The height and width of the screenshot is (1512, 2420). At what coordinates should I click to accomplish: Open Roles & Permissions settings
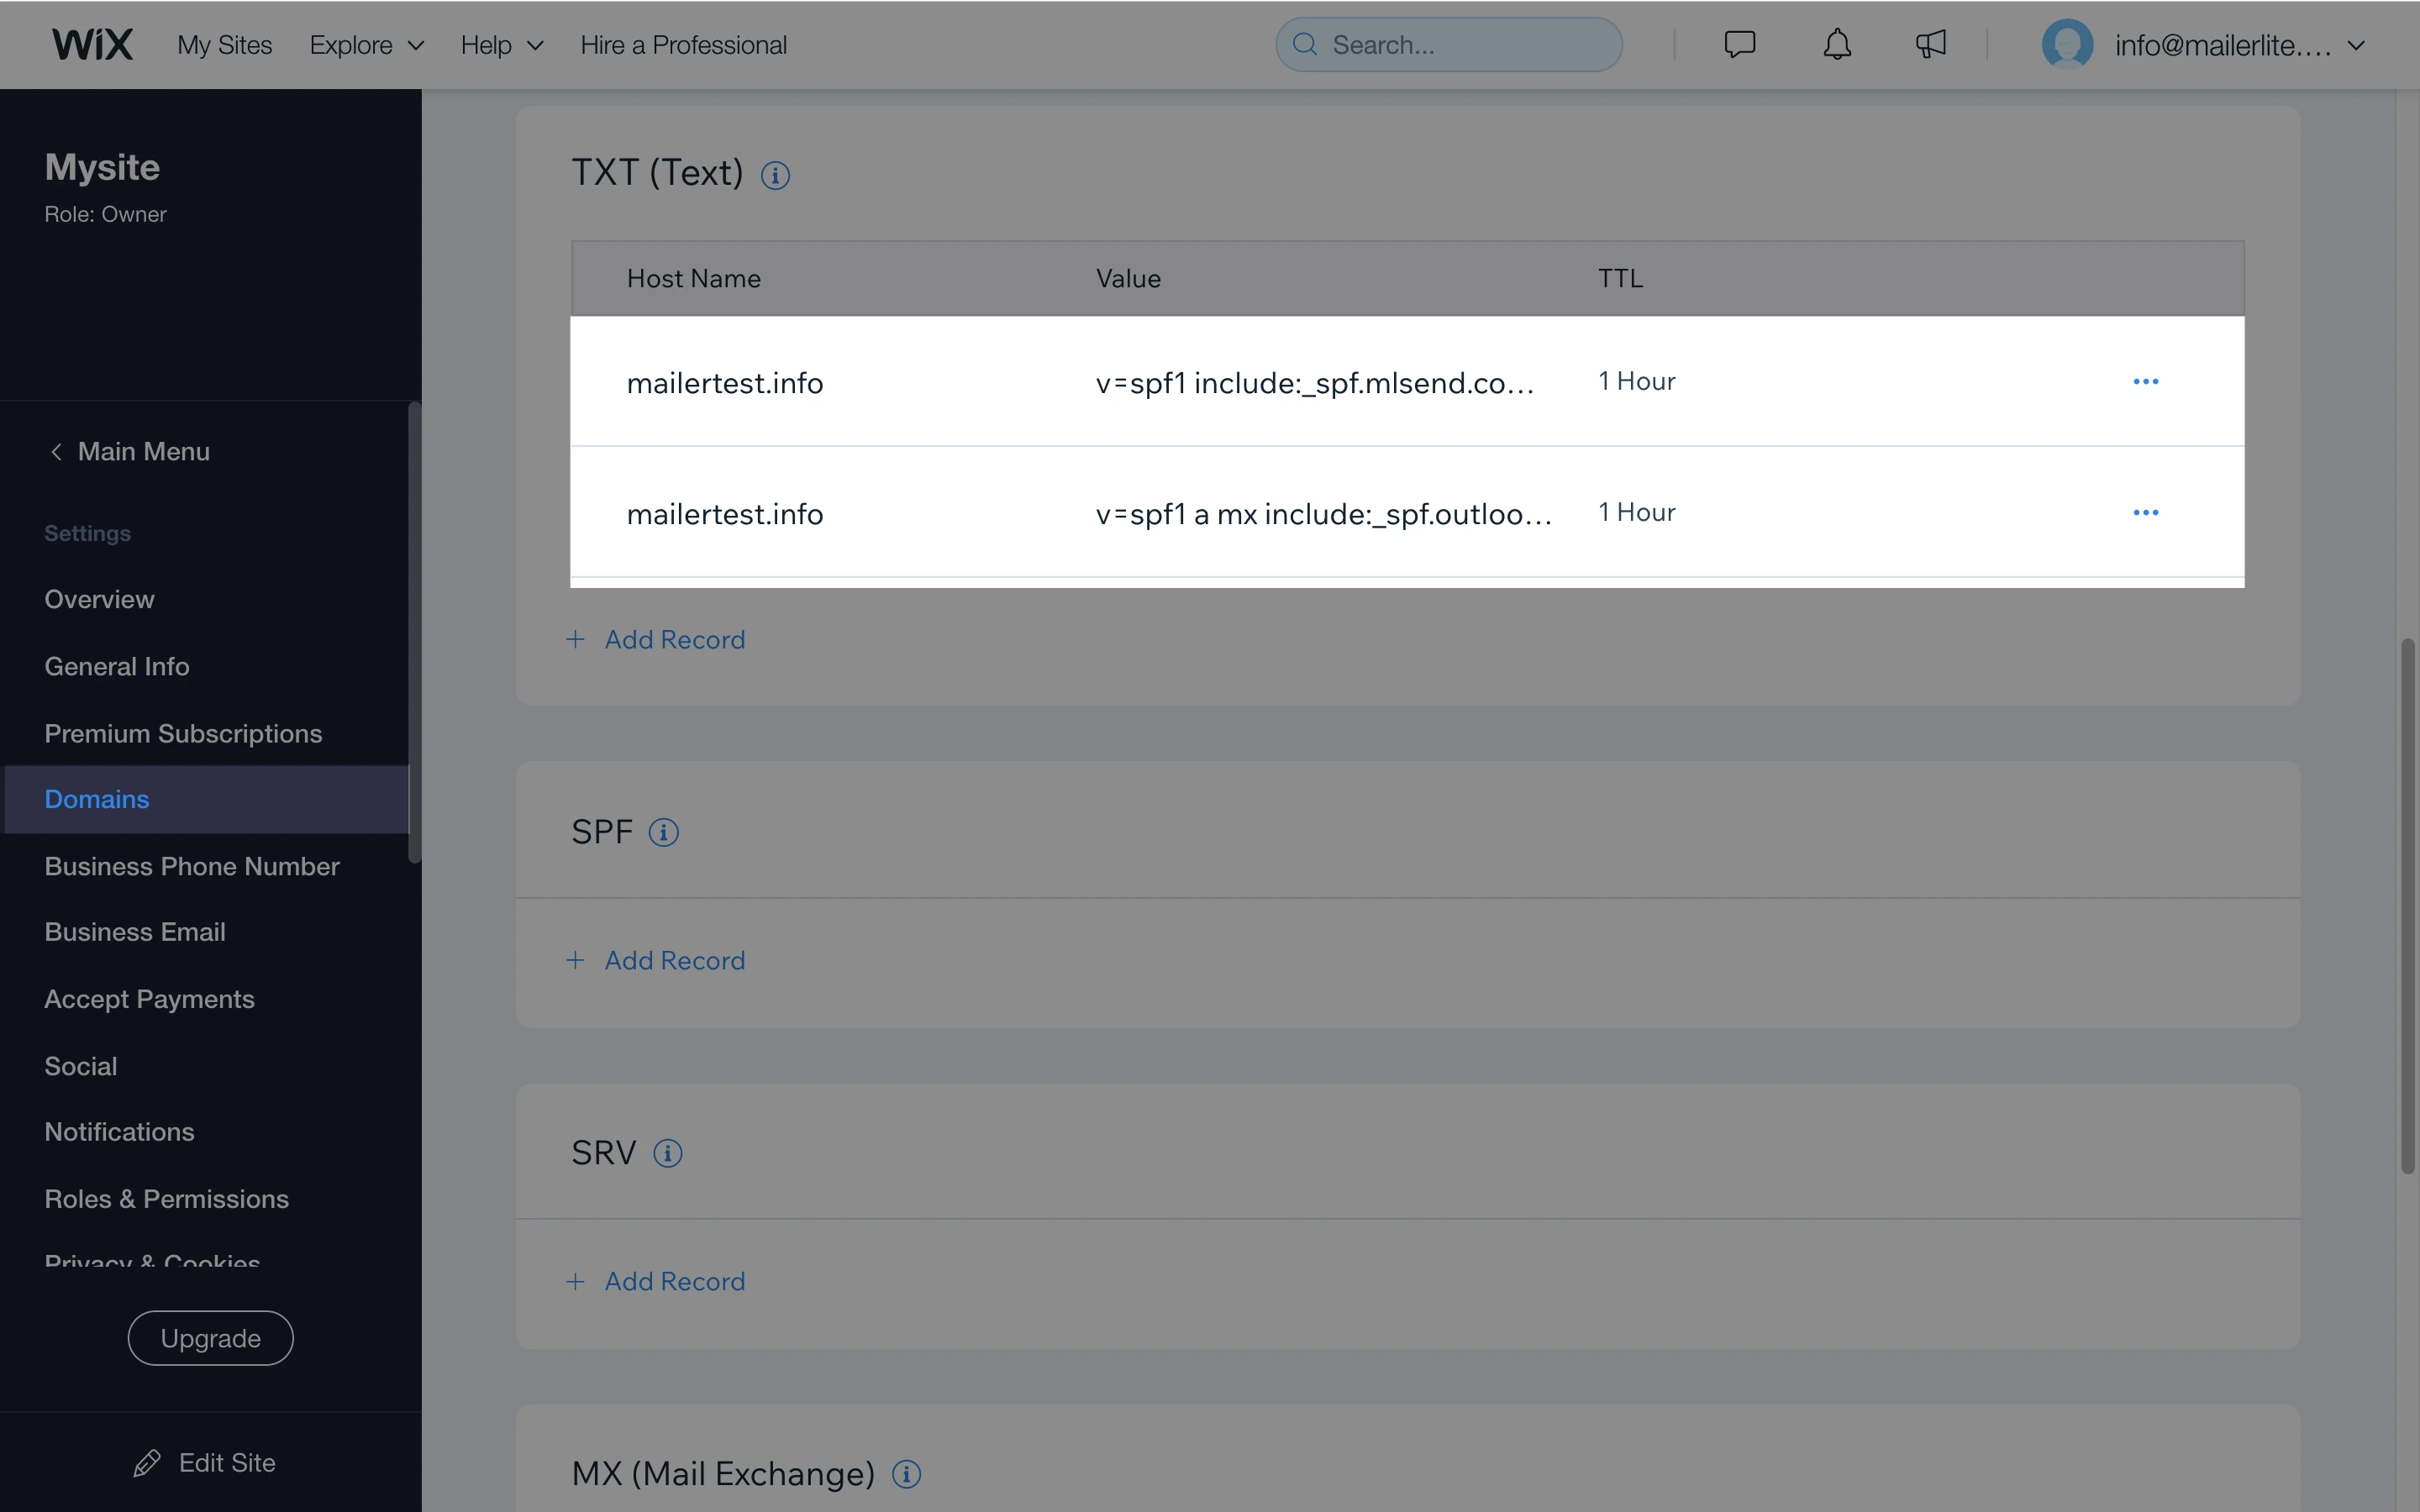click(166, 1199)
